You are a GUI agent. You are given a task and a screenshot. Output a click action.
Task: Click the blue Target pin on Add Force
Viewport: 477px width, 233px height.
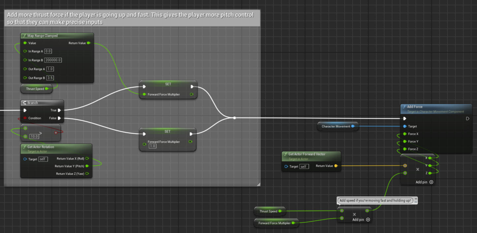pos(405,126)
